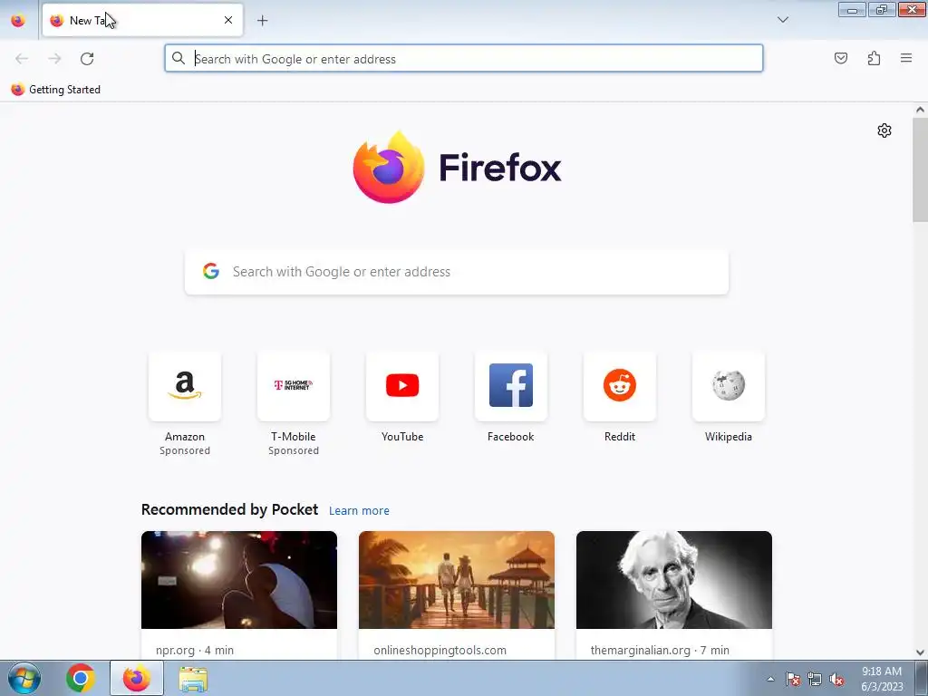Show hidden tray icons arrow
Screen dimensions: 928x696
pos(770,679)
